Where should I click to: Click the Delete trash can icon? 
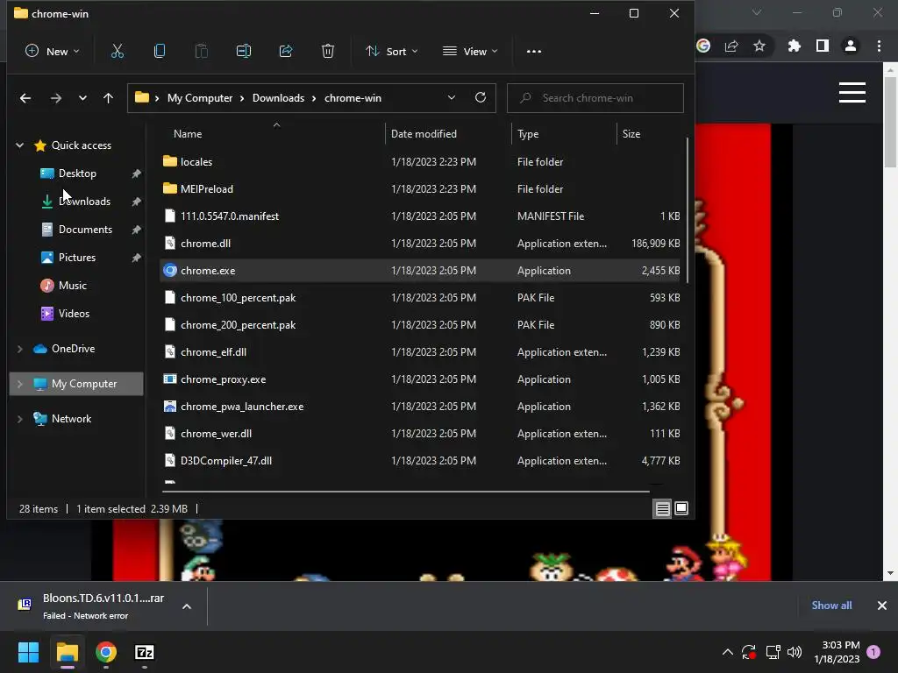pos(328,52)
